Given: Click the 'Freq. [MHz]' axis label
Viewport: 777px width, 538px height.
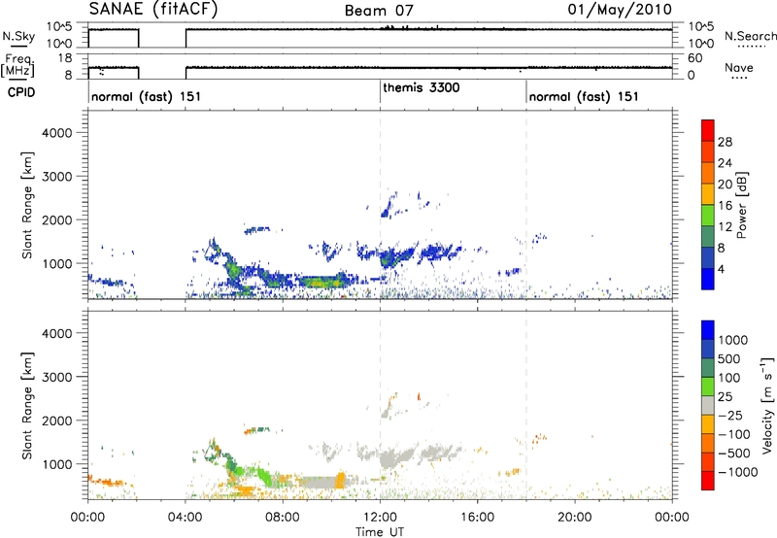Looking at the screenshot, I should click(17, 65).
